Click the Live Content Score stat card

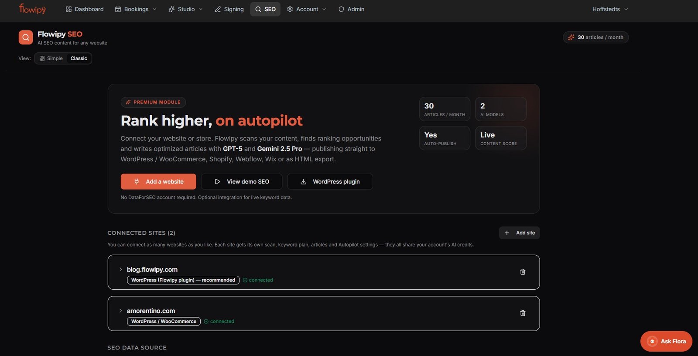[501, 138]
